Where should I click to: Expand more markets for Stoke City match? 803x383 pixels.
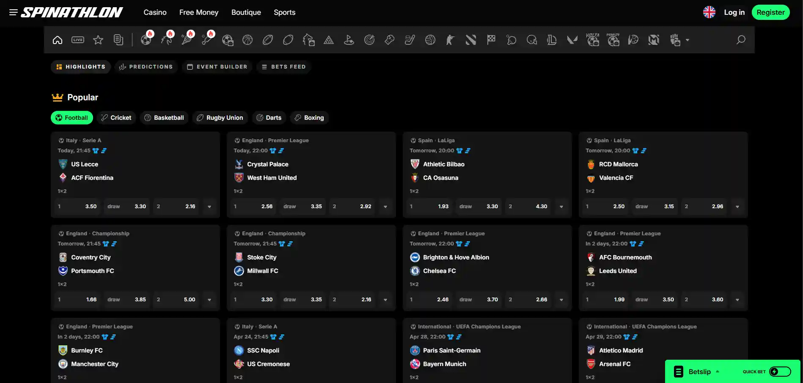(385, 300)
